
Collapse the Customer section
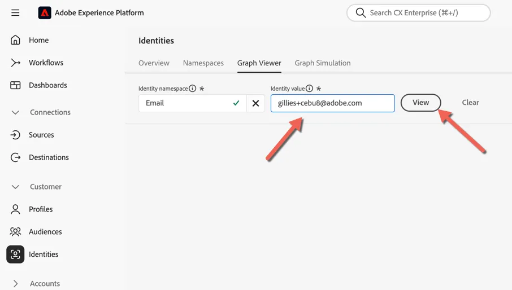coord(15,187)
